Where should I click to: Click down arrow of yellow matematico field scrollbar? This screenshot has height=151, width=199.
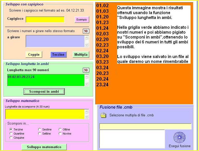tap(87, 117)
